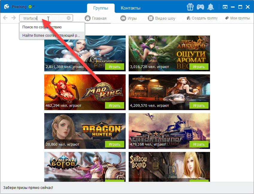Screen dimensions: 254x194
Task: Click the '479,168 чел. играют' text
Action: click(x=148, y=144)
